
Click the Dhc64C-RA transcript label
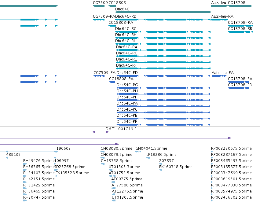pos(127,47)
